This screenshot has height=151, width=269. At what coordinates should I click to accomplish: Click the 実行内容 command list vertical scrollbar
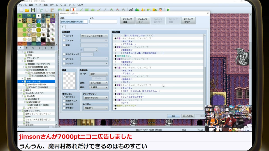205,72
